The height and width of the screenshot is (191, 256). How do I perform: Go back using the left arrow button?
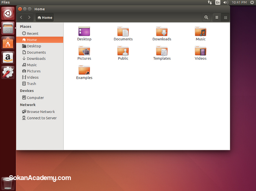[21, 17]
